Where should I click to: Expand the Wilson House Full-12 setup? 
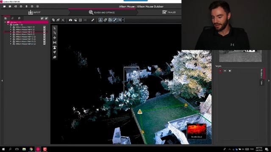pos(11,37)
